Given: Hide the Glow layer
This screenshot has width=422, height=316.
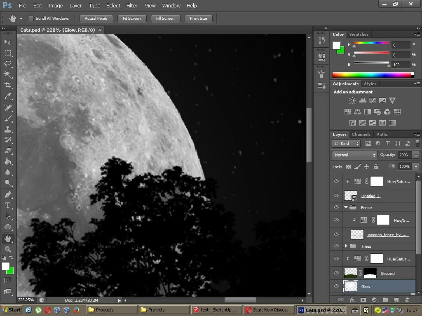Looking at the screenshot, I should point(336,286).
